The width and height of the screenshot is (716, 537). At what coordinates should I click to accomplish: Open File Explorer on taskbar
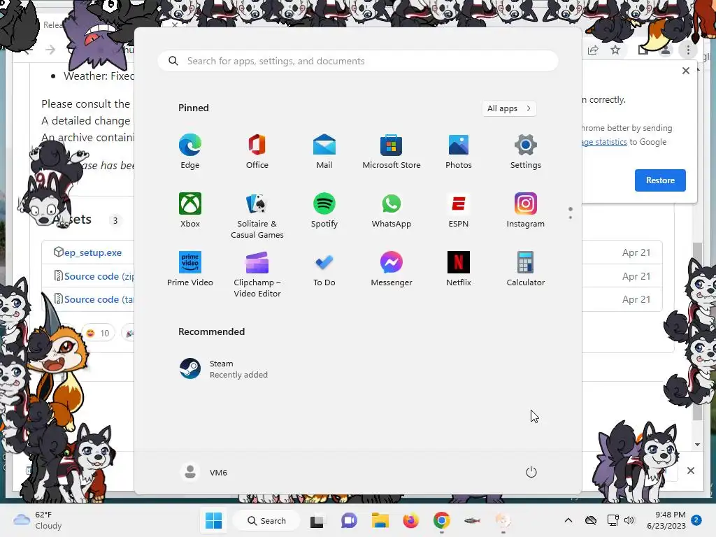coord(380,520)
